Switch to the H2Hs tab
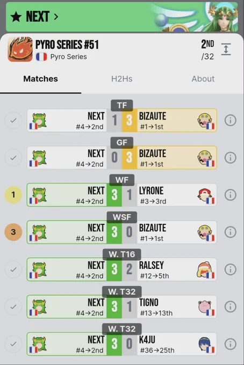 pyautogui.click(x=121, y=79)
